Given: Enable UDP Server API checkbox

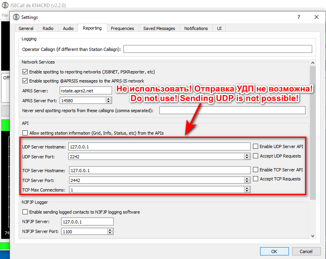Looking at the screenshot, I should [x=256, y=146].
